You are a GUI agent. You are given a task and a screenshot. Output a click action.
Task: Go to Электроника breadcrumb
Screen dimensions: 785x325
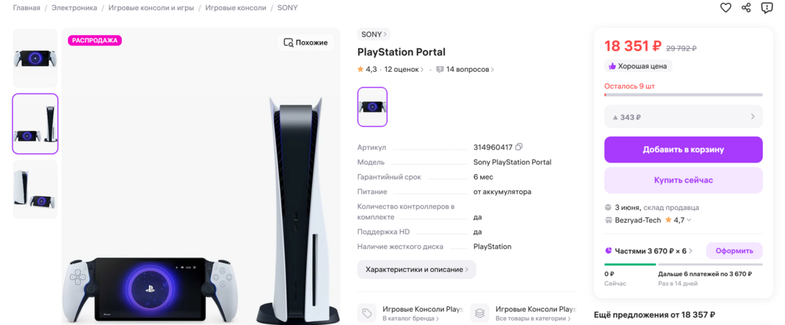tap(74, 8)
